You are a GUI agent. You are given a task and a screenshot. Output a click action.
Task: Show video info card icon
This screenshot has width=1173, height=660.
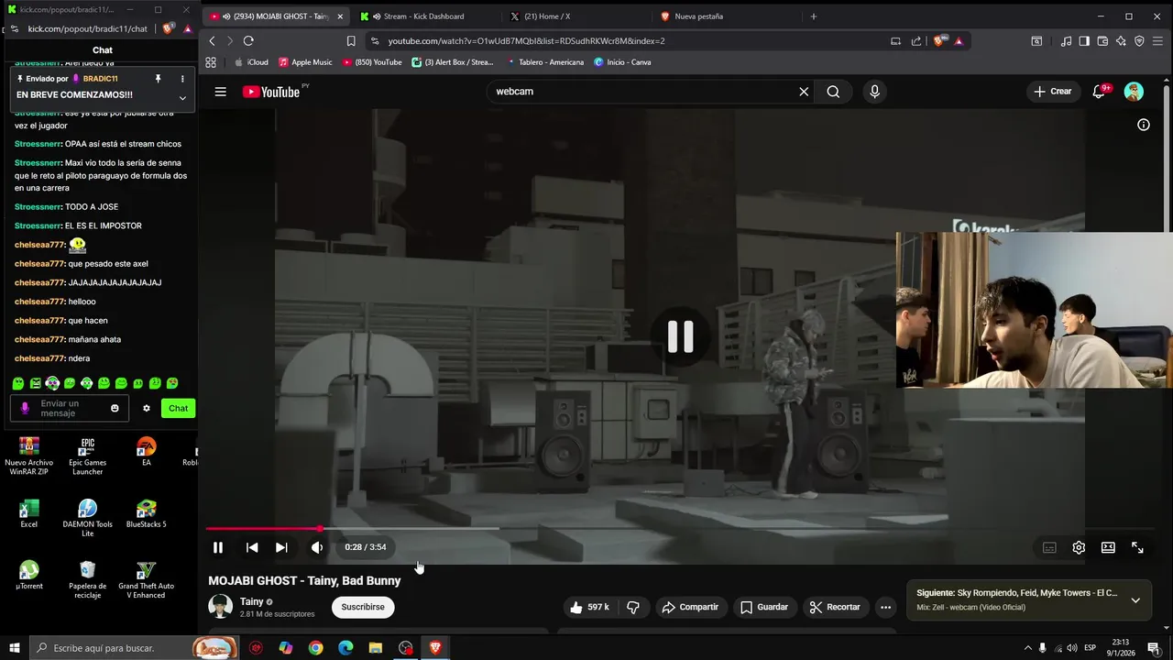click(x=1144, y=125)
